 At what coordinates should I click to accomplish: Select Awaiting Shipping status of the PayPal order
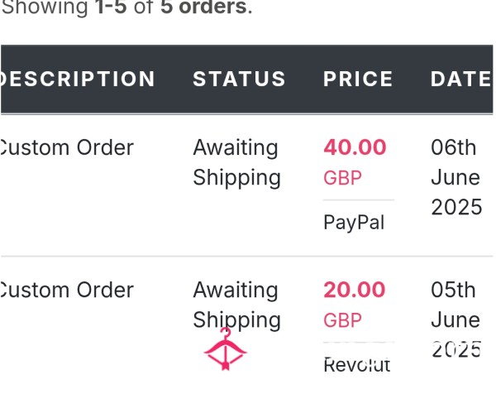pos(237,162)
